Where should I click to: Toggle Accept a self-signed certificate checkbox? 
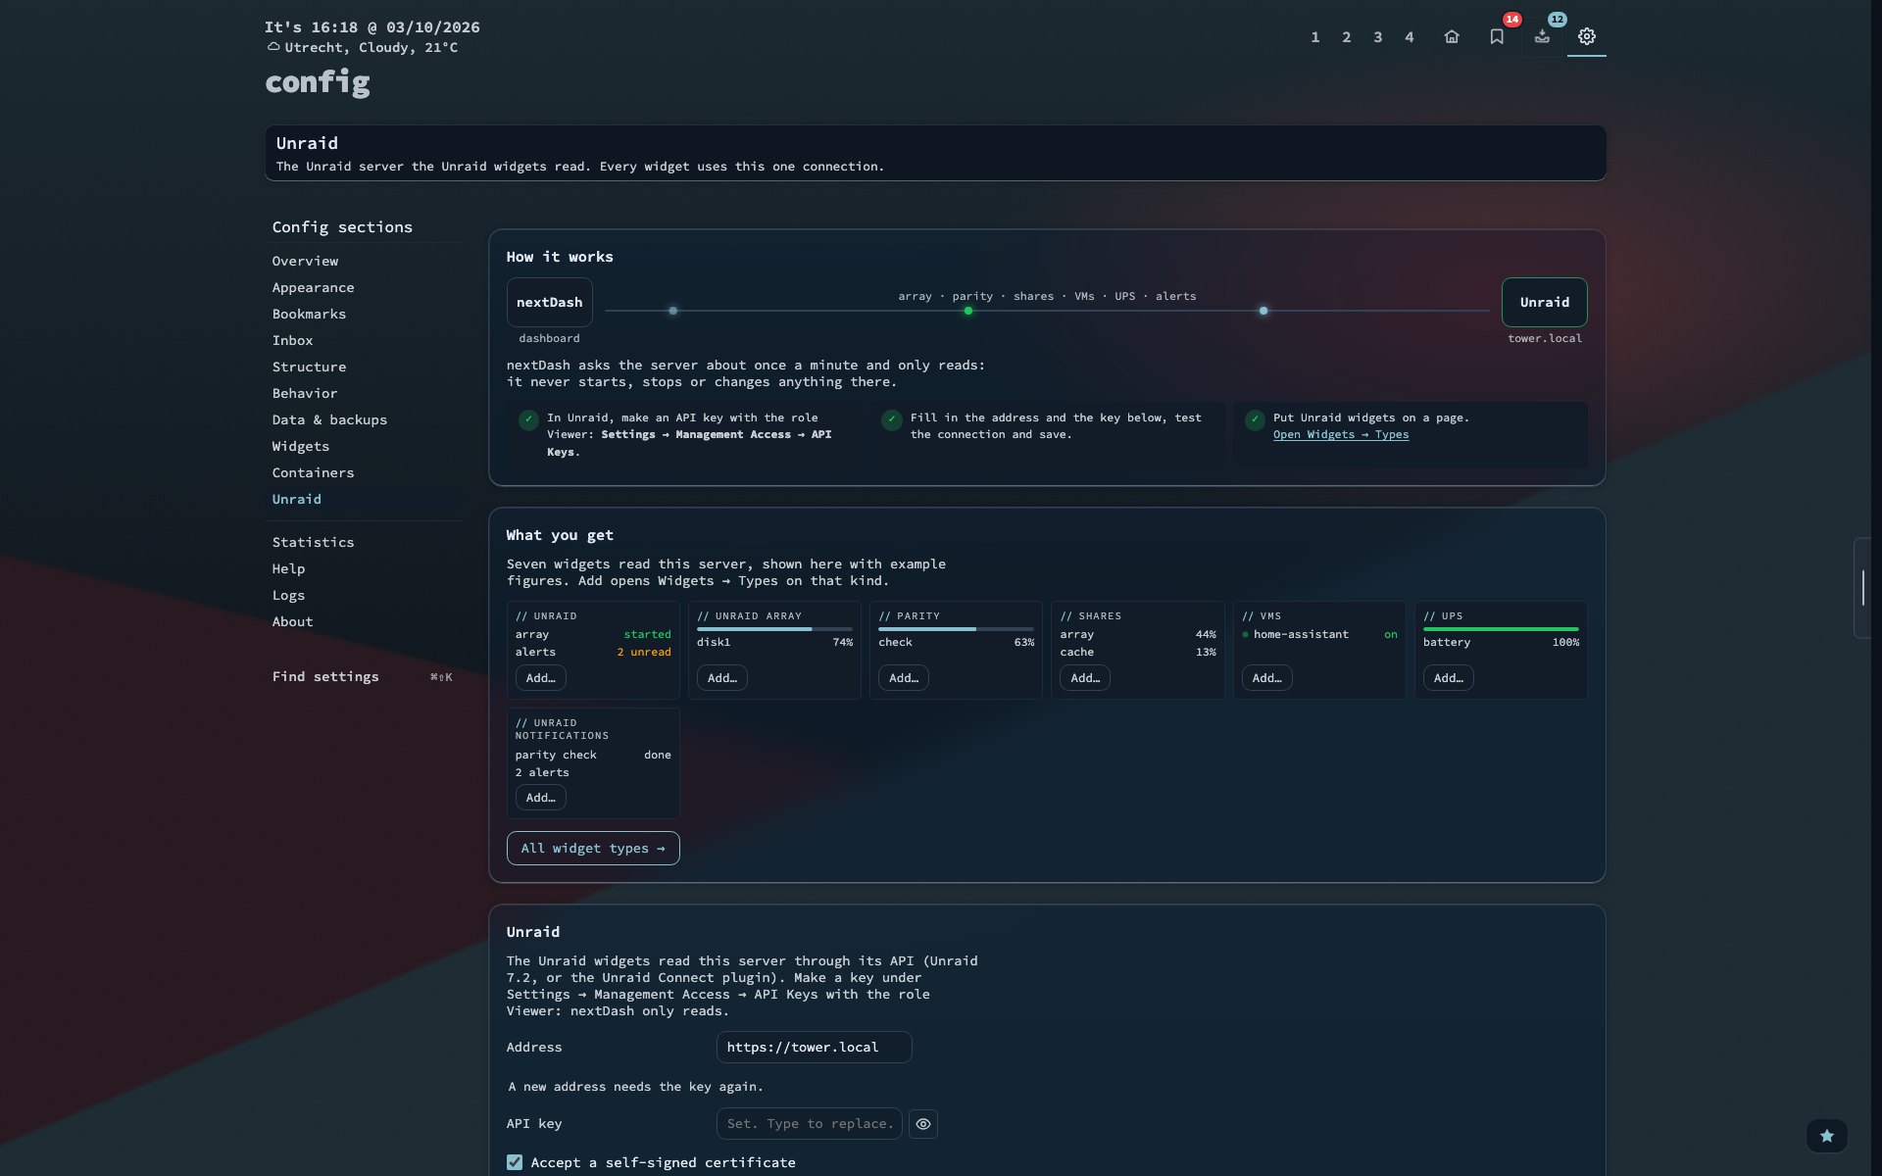point(515,1162)
